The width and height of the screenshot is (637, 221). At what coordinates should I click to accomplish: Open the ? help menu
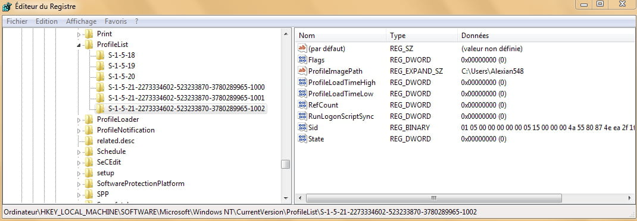tap(136, 21)
